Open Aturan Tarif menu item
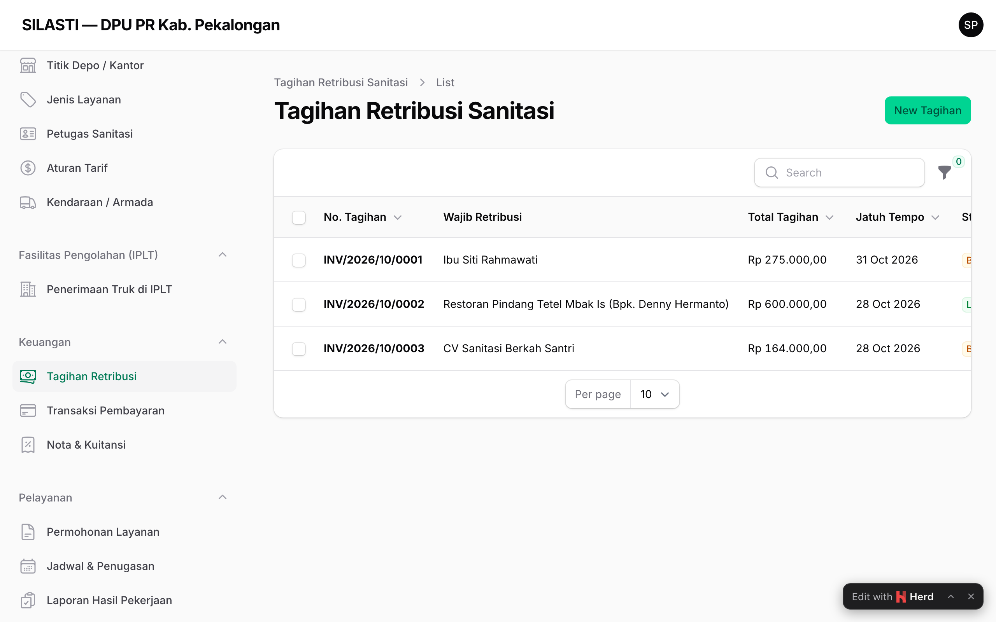The image size is (996, 622). (124, 168)
